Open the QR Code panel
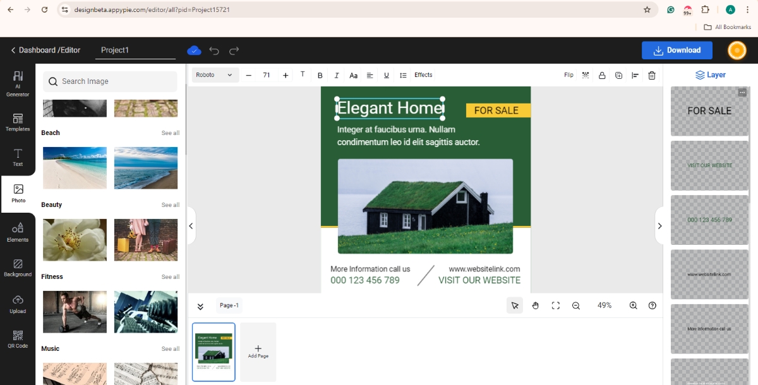 point(18,339)
